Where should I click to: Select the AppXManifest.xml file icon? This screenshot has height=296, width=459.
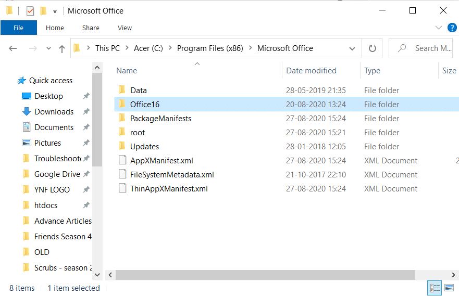[x=122, y=160]
